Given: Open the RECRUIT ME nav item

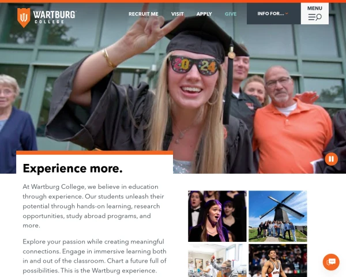Looking at the screenshot, I should point(144,14).
